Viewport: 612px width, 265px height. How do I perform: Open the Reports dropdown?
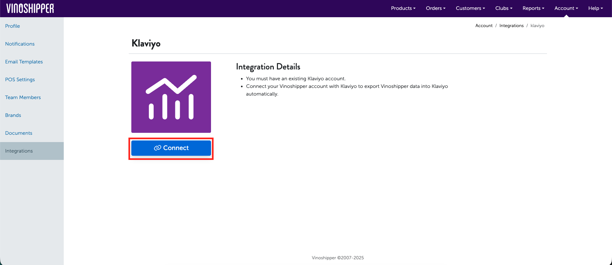pos(533,8)
